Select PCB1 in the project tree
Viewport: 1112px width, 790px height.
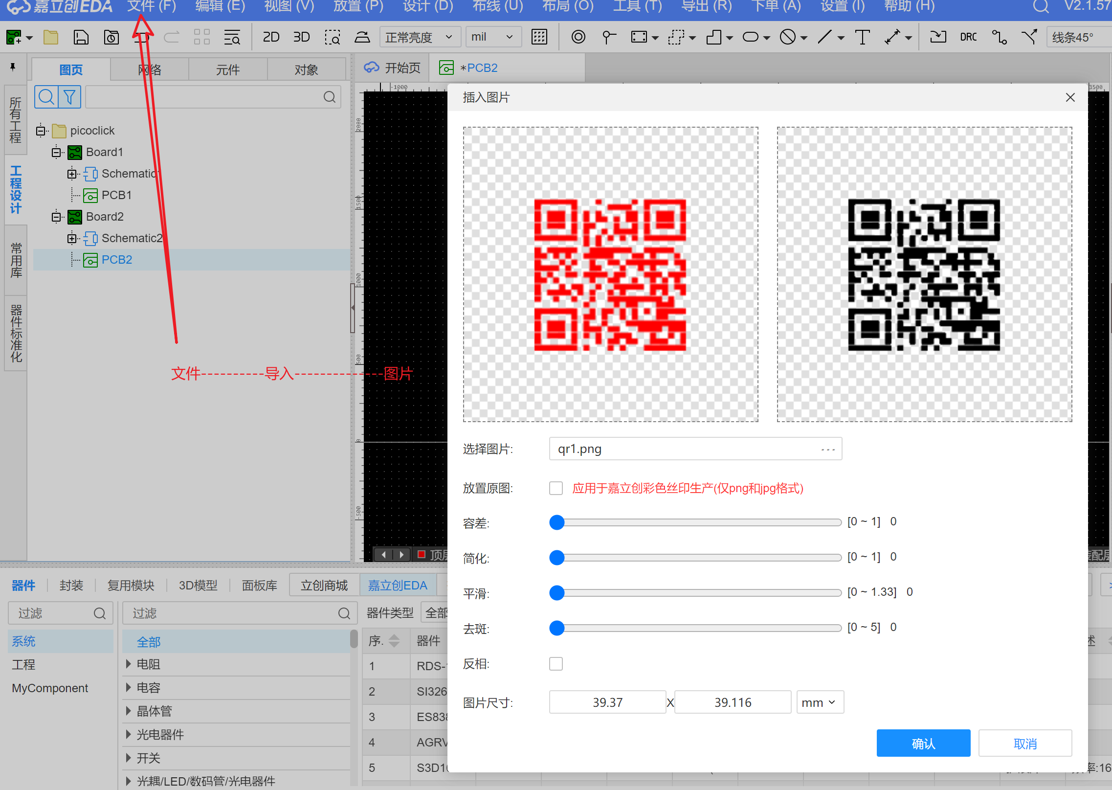(x=116, y=195)
